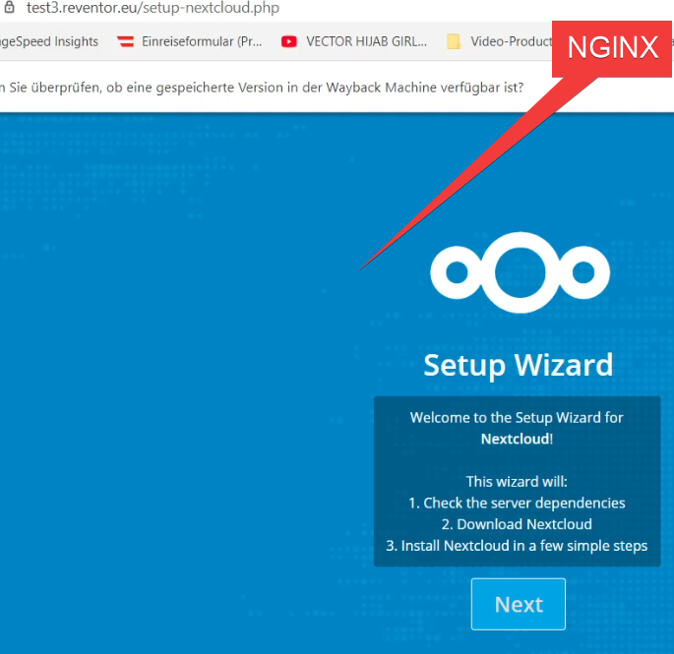
Task: Click the text '2. Download Nextcloud'
Action: click(517, 524)
